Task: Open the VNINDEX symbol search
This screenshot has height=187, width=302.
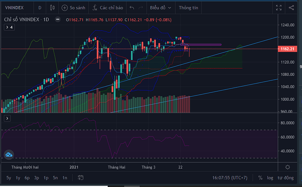Action: 14,8
